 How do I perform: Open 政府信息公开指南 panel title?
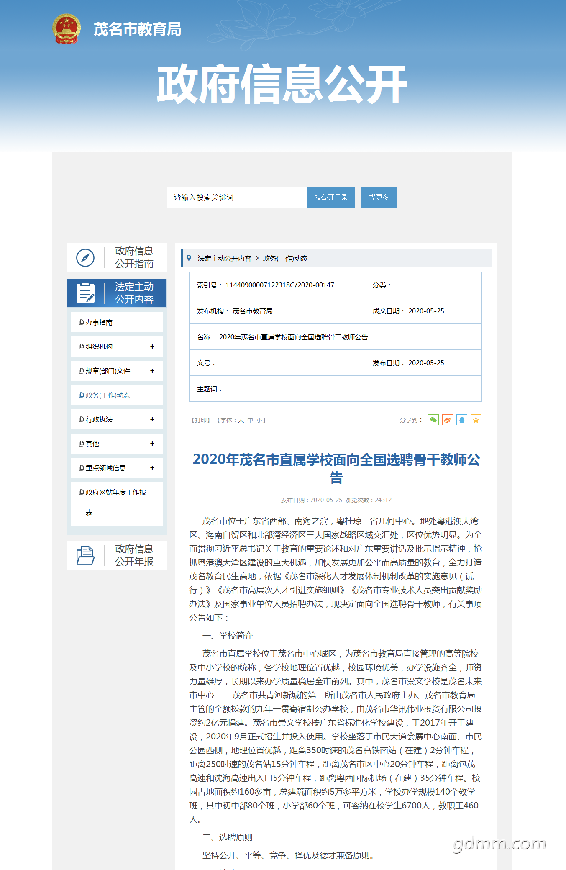point(134,257)
